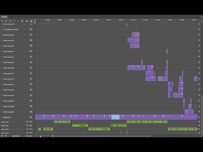Select the blue highlighted clip on the Background track
Image resolution: width=203 pixels, height=152 pixels.
(115, 117)
